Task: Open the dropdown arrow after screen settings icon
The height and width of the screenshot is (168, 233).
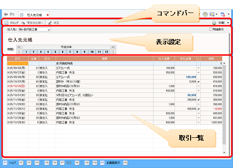Action: (x=216, y=14)
